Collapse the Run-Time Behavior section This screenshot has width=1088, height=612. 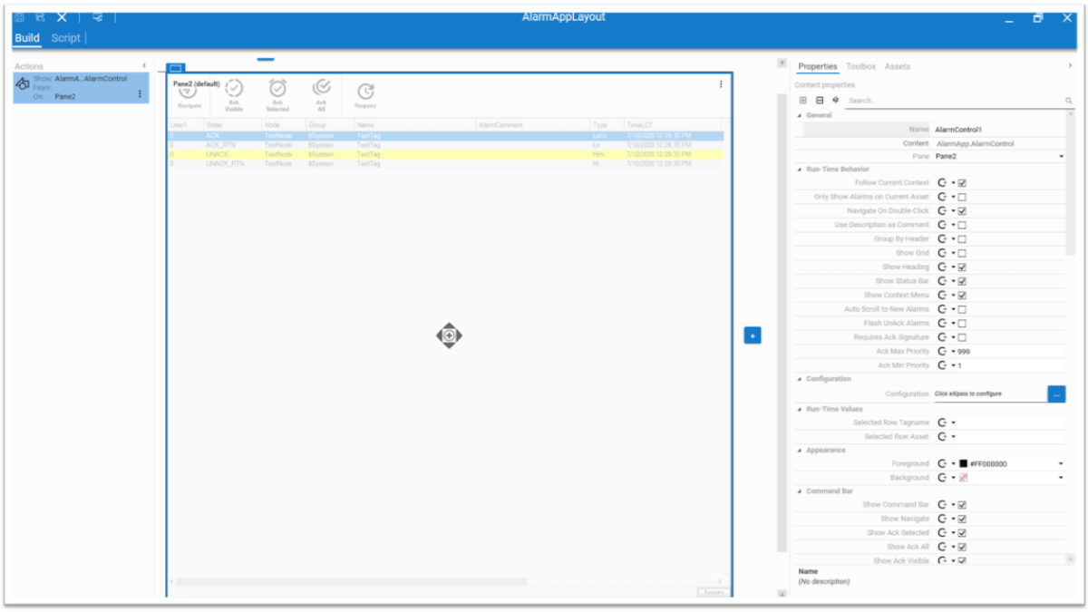[800, 170]
